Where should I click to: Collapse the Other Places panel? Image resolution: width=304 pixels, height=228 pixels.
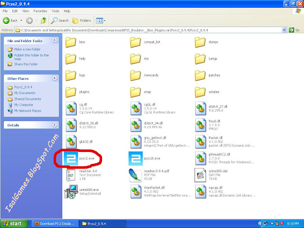[55, 78]
